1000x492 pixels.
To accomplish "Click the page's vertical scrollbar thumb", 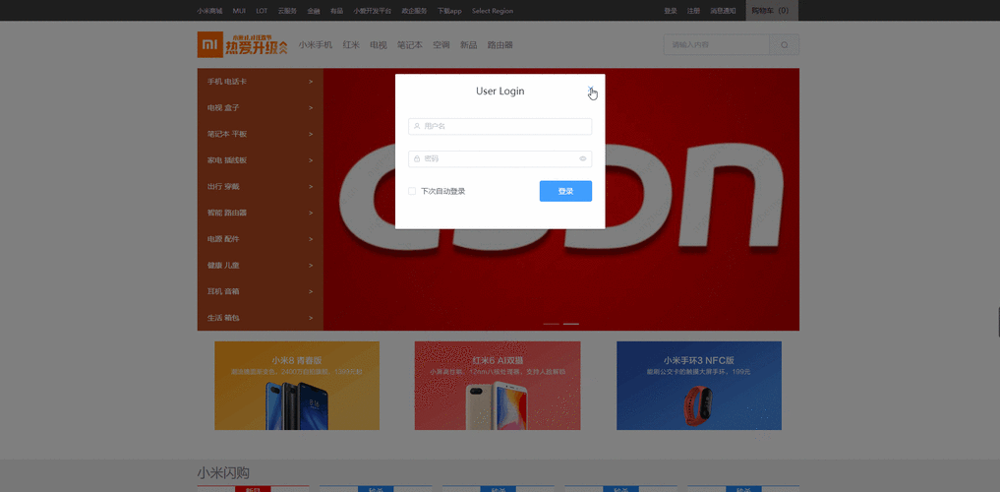I will pos(998,322).
